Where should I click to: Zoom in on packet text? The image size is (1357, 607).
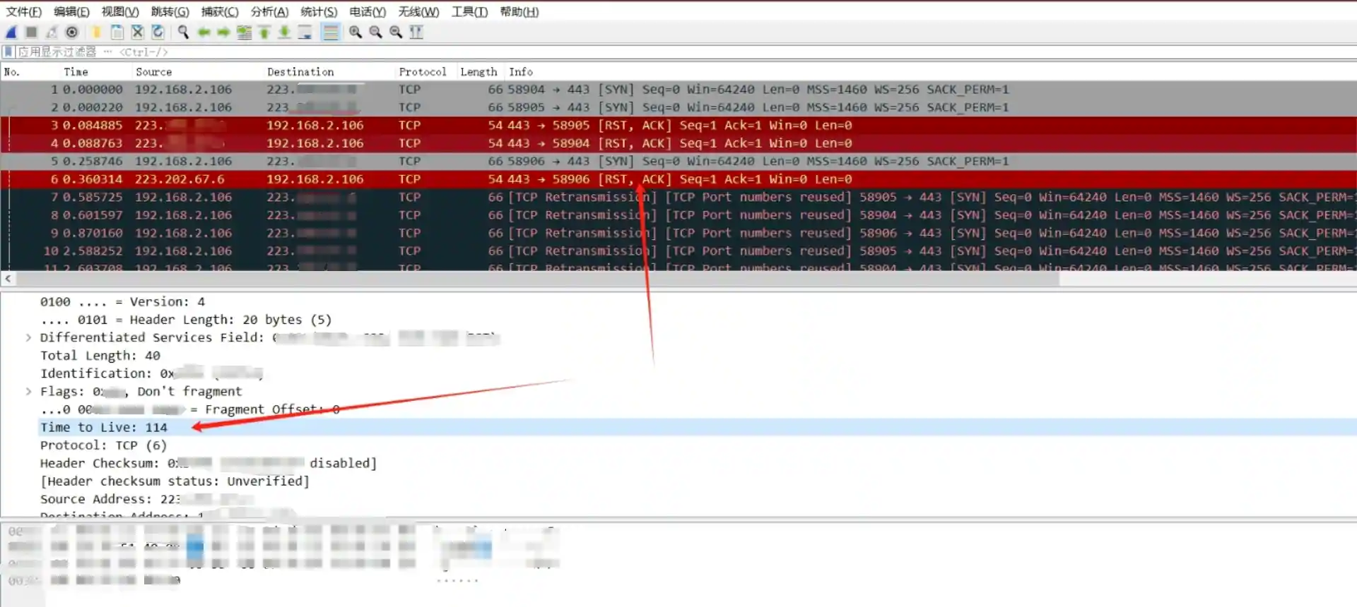(356, 32)
